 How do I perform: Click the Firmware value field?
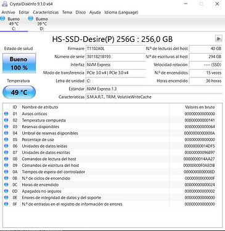[115, 49]
